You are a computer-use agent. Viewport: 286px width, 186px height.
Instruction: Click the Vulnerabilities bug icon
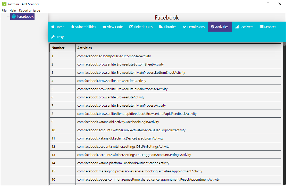[73, 27]
